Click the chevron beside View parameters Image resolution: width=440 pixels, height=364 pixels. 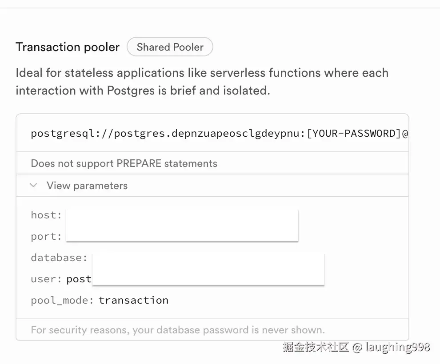[33, 186]
